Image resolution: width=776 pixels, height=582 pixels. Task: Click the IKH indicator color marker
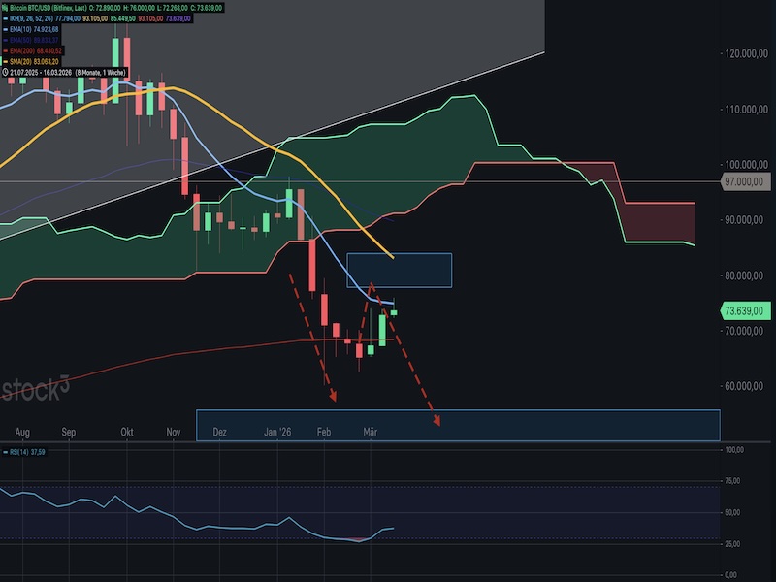click(x=5, y=18)
